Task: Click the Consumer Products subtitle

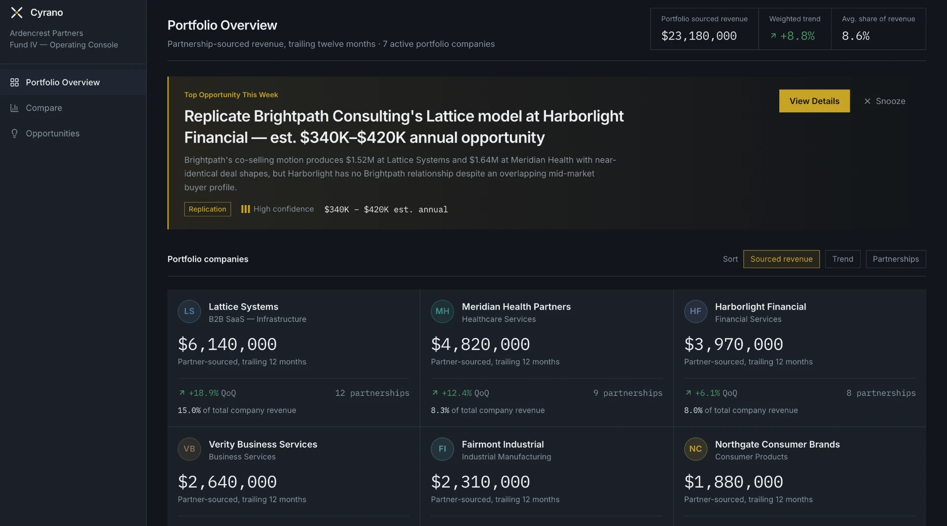Action: point(751,456)
